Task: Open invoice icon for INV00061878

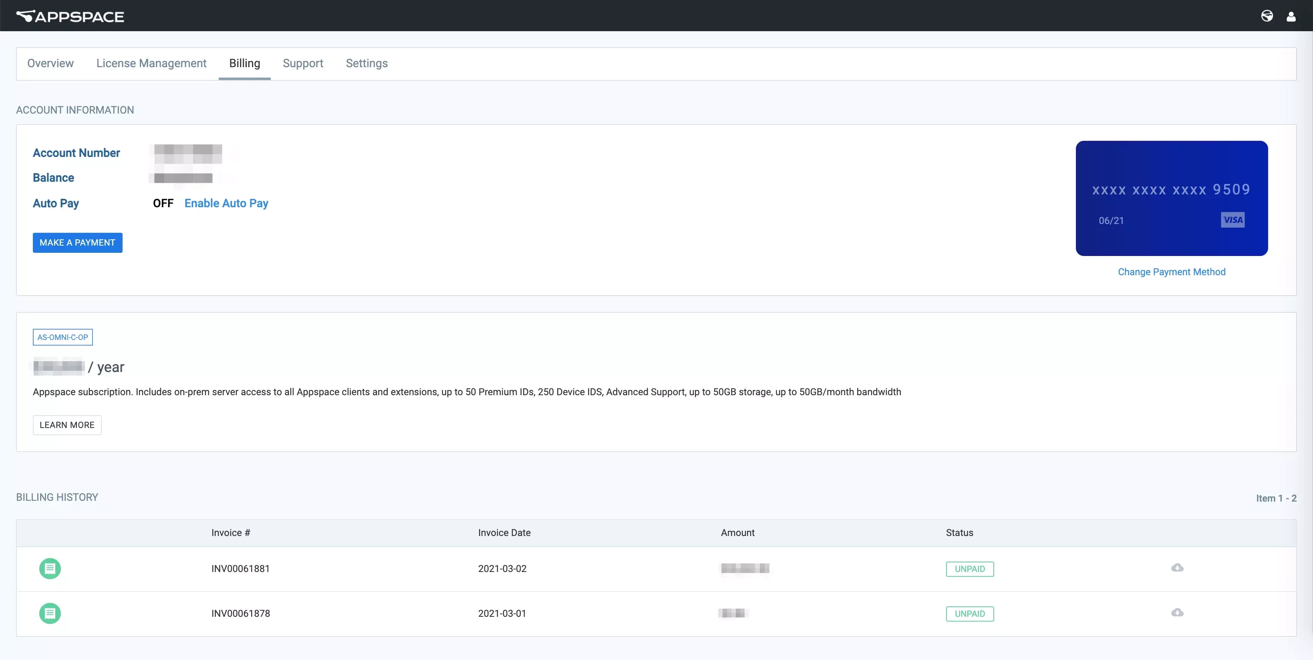Action: (x=50, y=613)
